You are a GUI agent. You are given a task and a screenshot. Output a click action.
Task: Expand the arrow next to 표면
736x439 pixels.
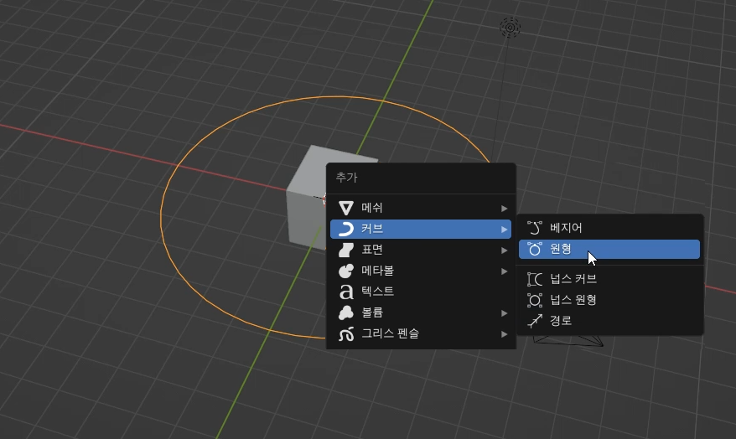(x=504, y=250)
